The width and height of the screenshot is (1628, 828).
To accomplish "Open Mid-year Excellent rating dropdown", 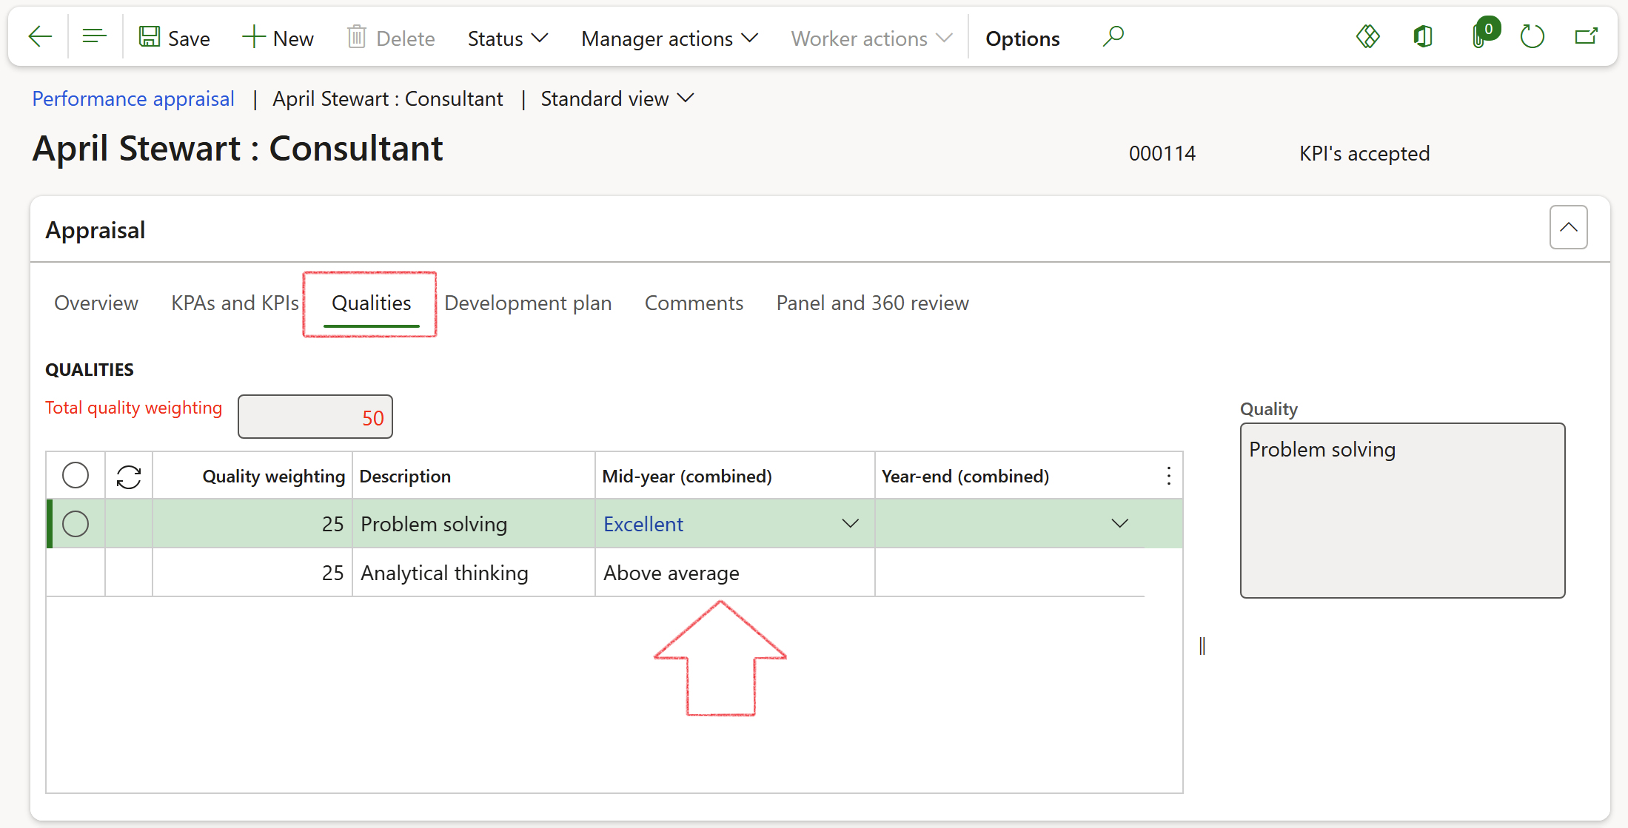I will coord(850,524).
